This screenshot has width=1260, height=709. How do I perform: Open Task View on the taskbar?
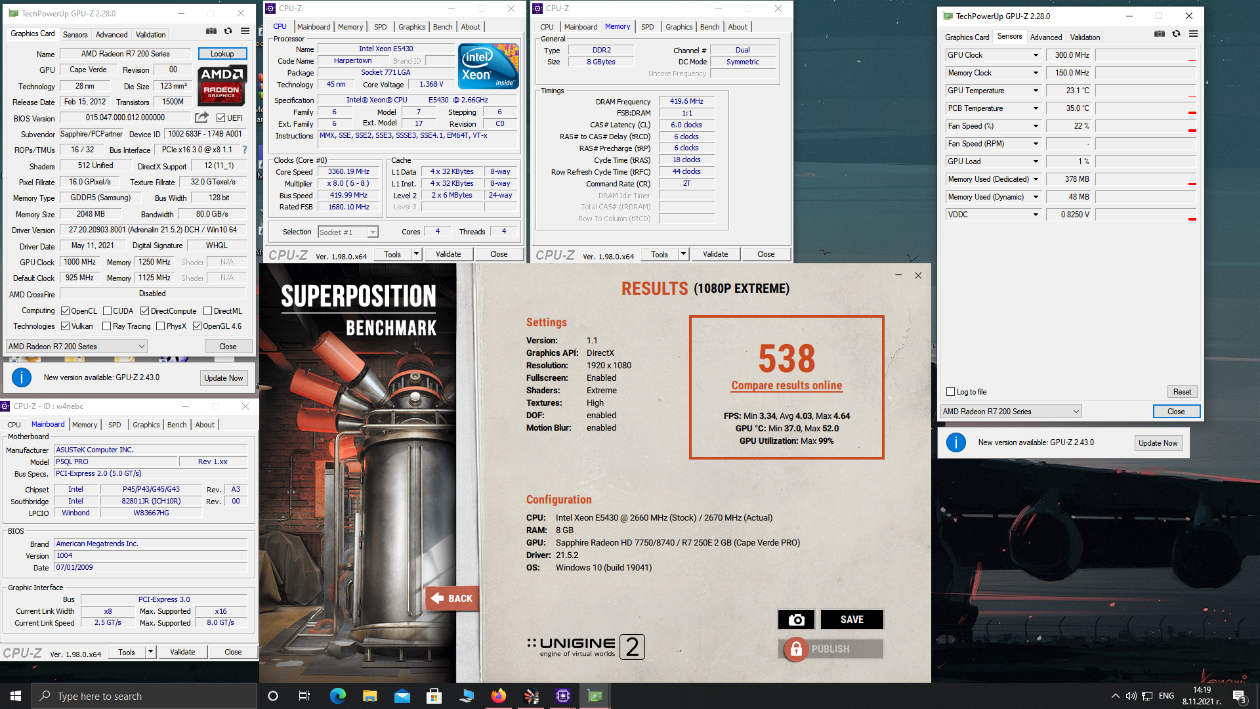tap(304, 696)
